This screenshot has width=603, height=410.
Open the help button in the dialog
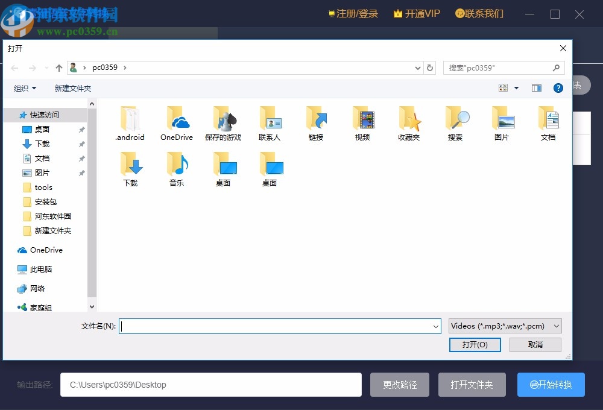pos(558,88)
